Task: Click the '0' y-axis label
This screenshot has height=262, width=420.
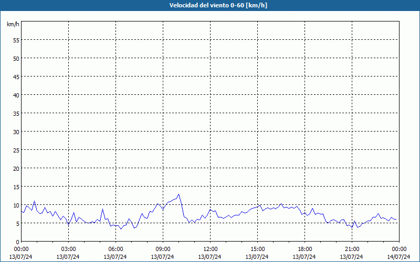Action: click(18, 242)
